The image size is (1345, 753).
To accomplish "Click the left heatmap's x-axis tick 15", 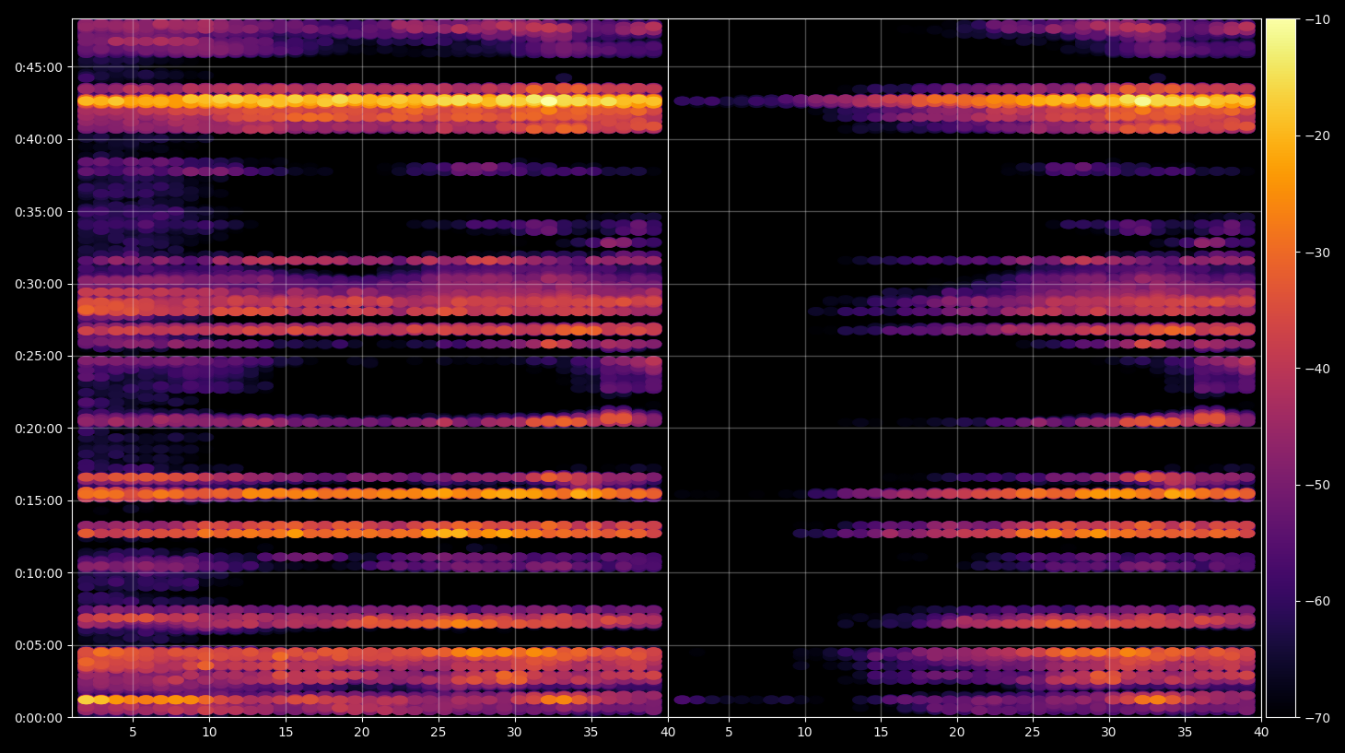I will click(286, 733).
